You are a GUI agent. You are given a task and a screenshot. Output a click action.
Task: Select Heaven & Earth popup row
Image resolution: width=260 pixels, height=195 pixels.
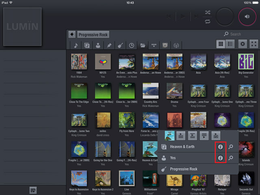[198, 147]
